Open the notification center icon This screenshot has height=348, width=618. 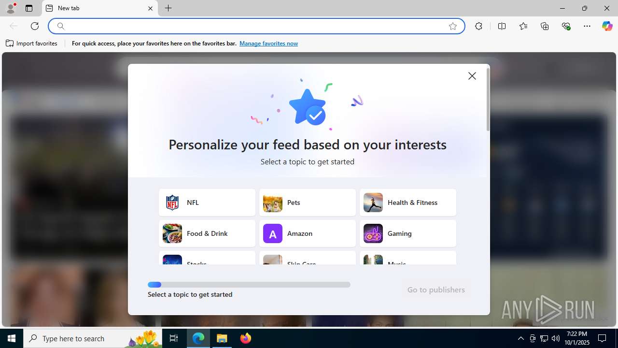[x=602, y=338]
